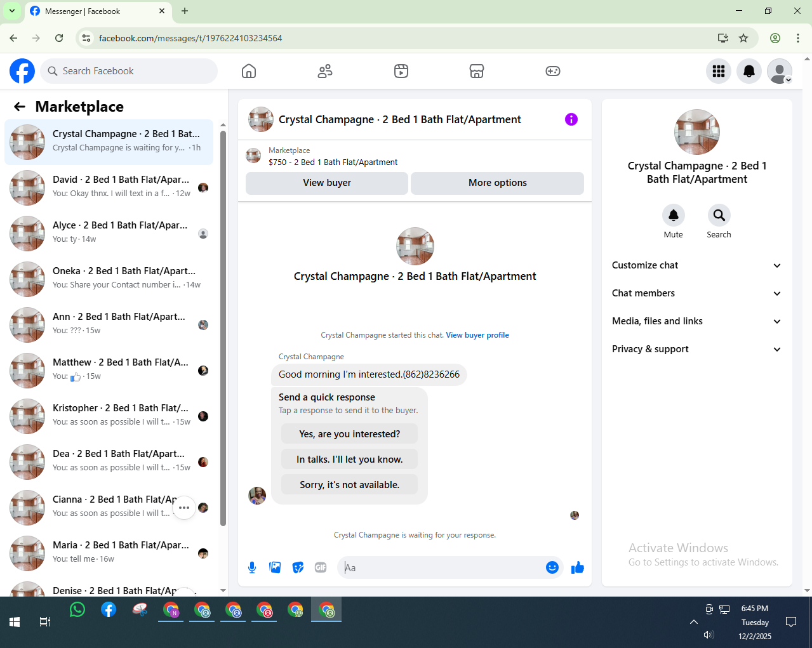The height and width of the screenshot is (648, 812).
Task: Click the large listing photo in right panel
Action: pyautogui.click(x=697, y=132)
